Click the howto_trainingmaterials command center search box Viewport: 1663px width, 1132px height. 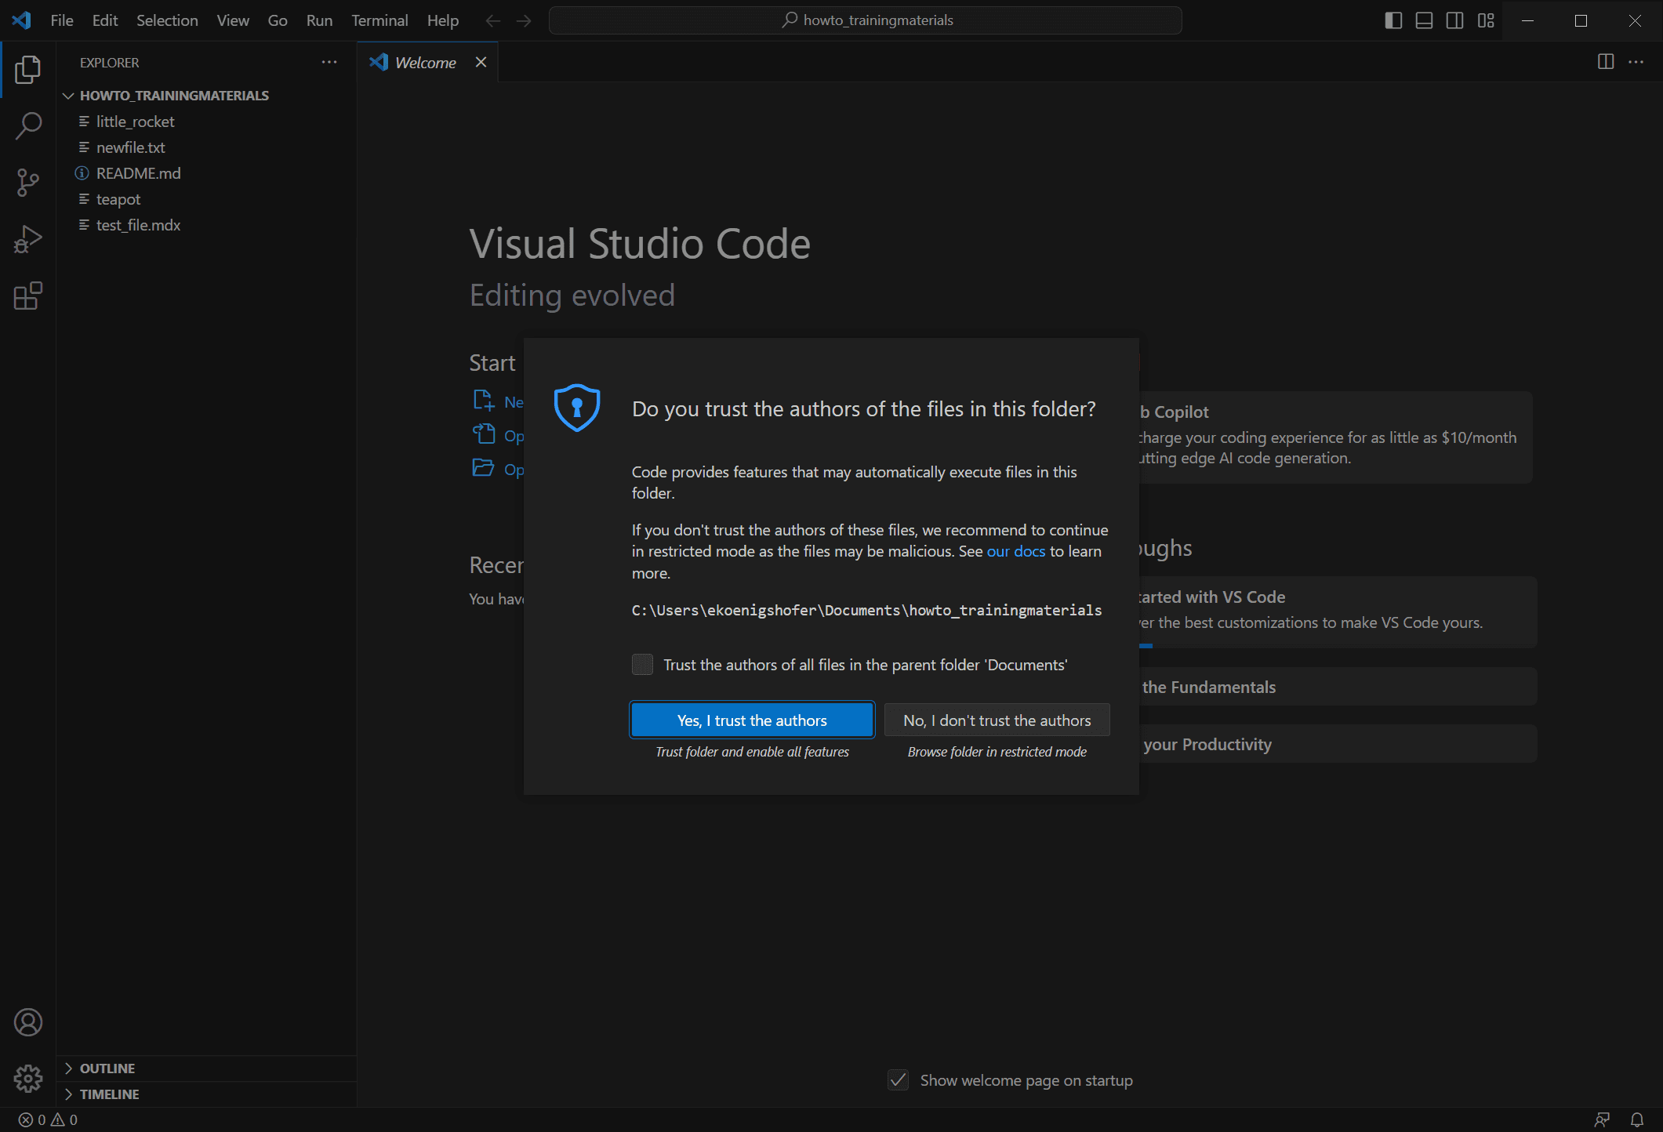866,20
